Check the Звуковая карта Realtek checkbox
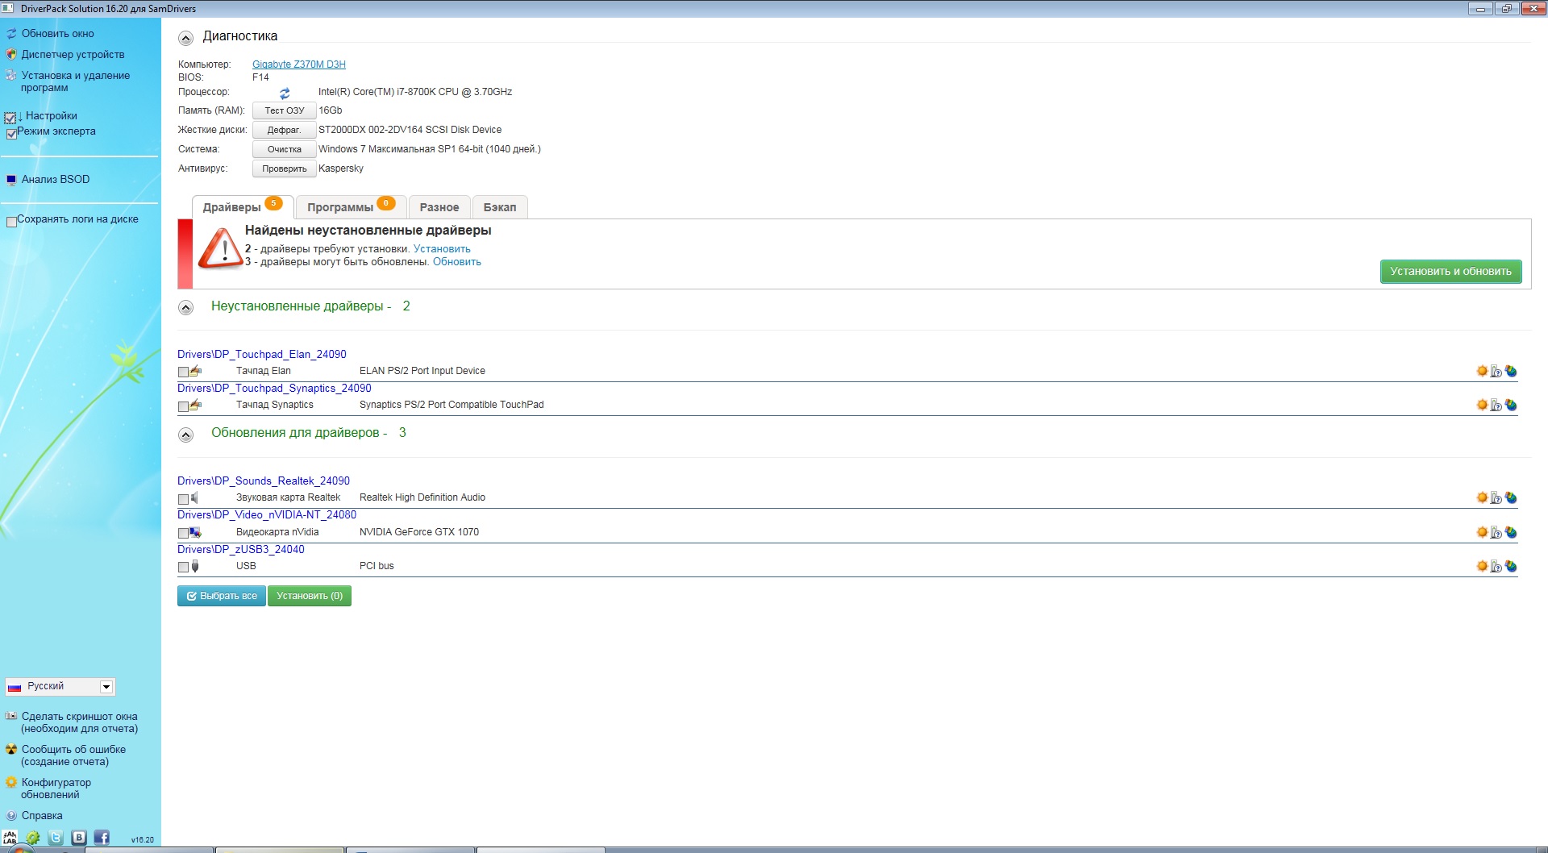 pos(183,499)
